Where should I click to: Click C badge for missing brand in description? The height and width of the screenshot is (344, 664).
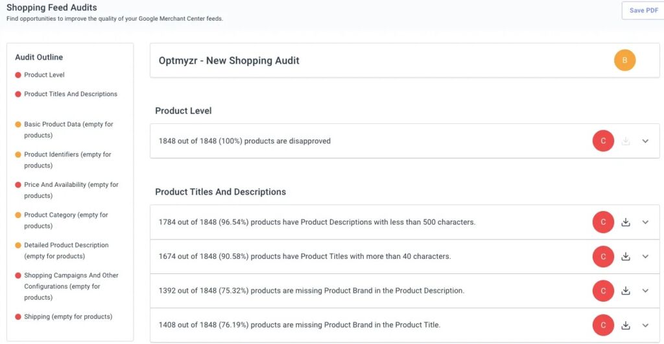(x=603, y=291)
